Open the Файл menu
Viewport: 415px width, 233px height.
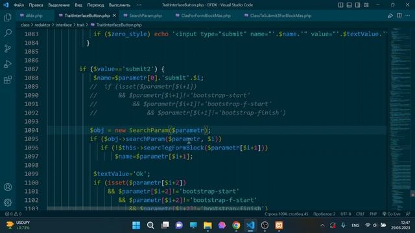19,5
